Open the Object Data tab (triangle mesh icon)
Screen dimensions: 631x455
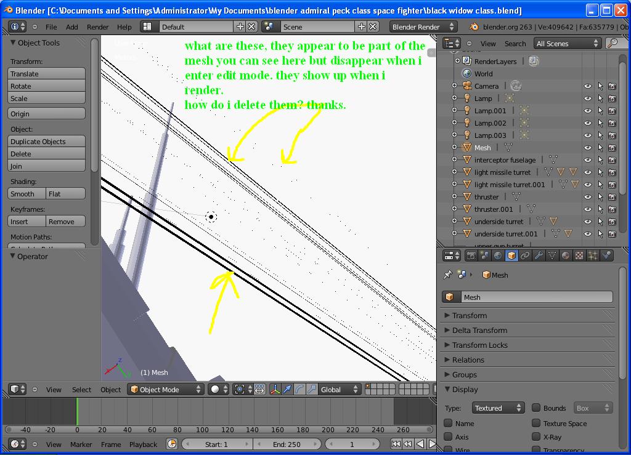coord(552,256)
